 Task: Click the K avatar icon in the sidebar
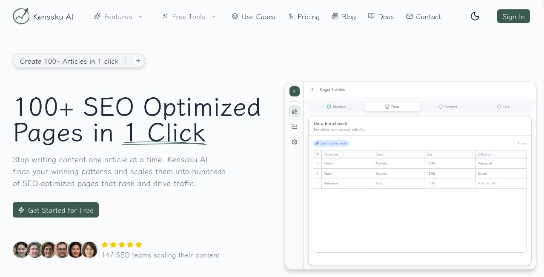coord(295,91)
